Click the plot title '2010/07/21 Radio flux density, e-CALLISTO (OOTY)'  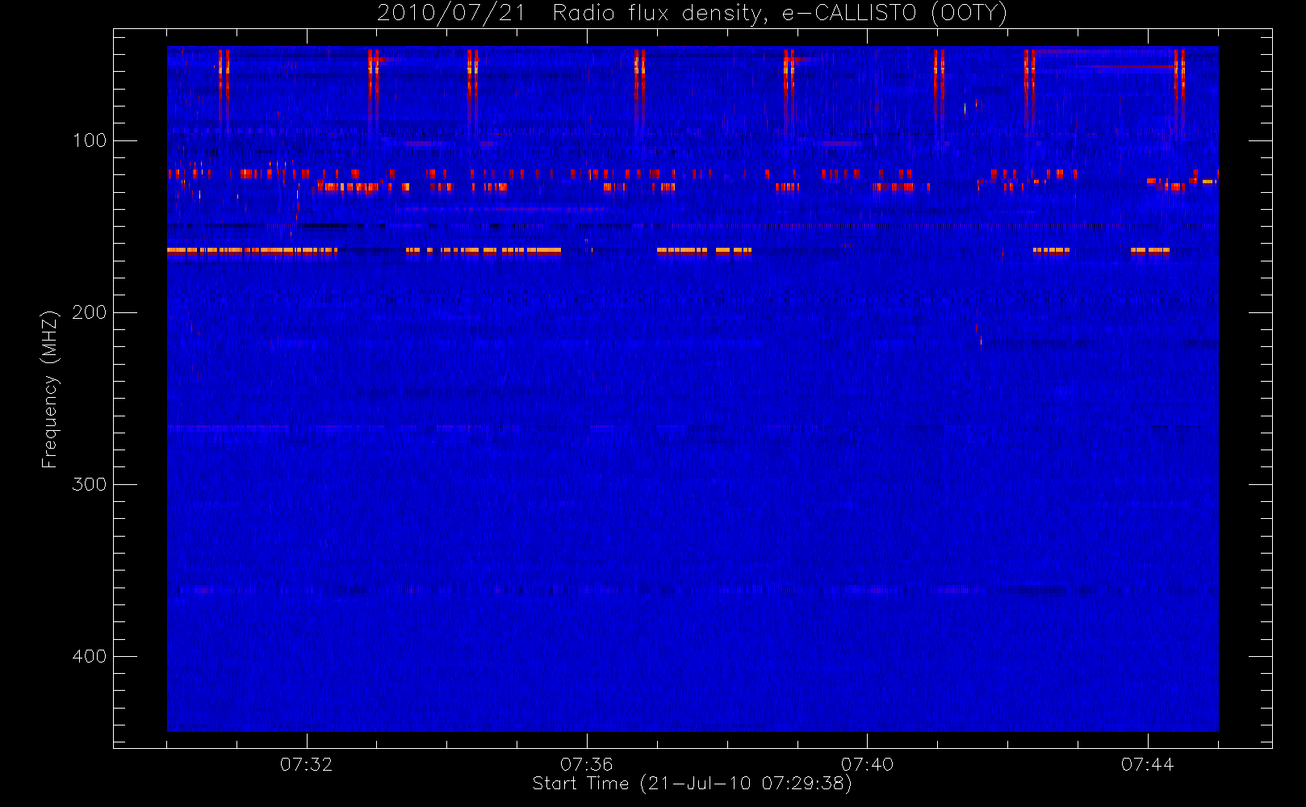(x=692, y=14)
